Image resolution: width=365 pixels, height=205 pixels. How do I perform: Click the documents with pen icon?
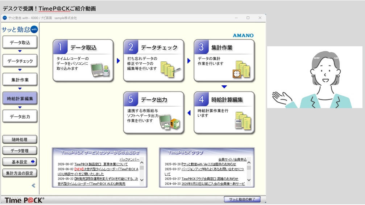click(x=170, y=69)
